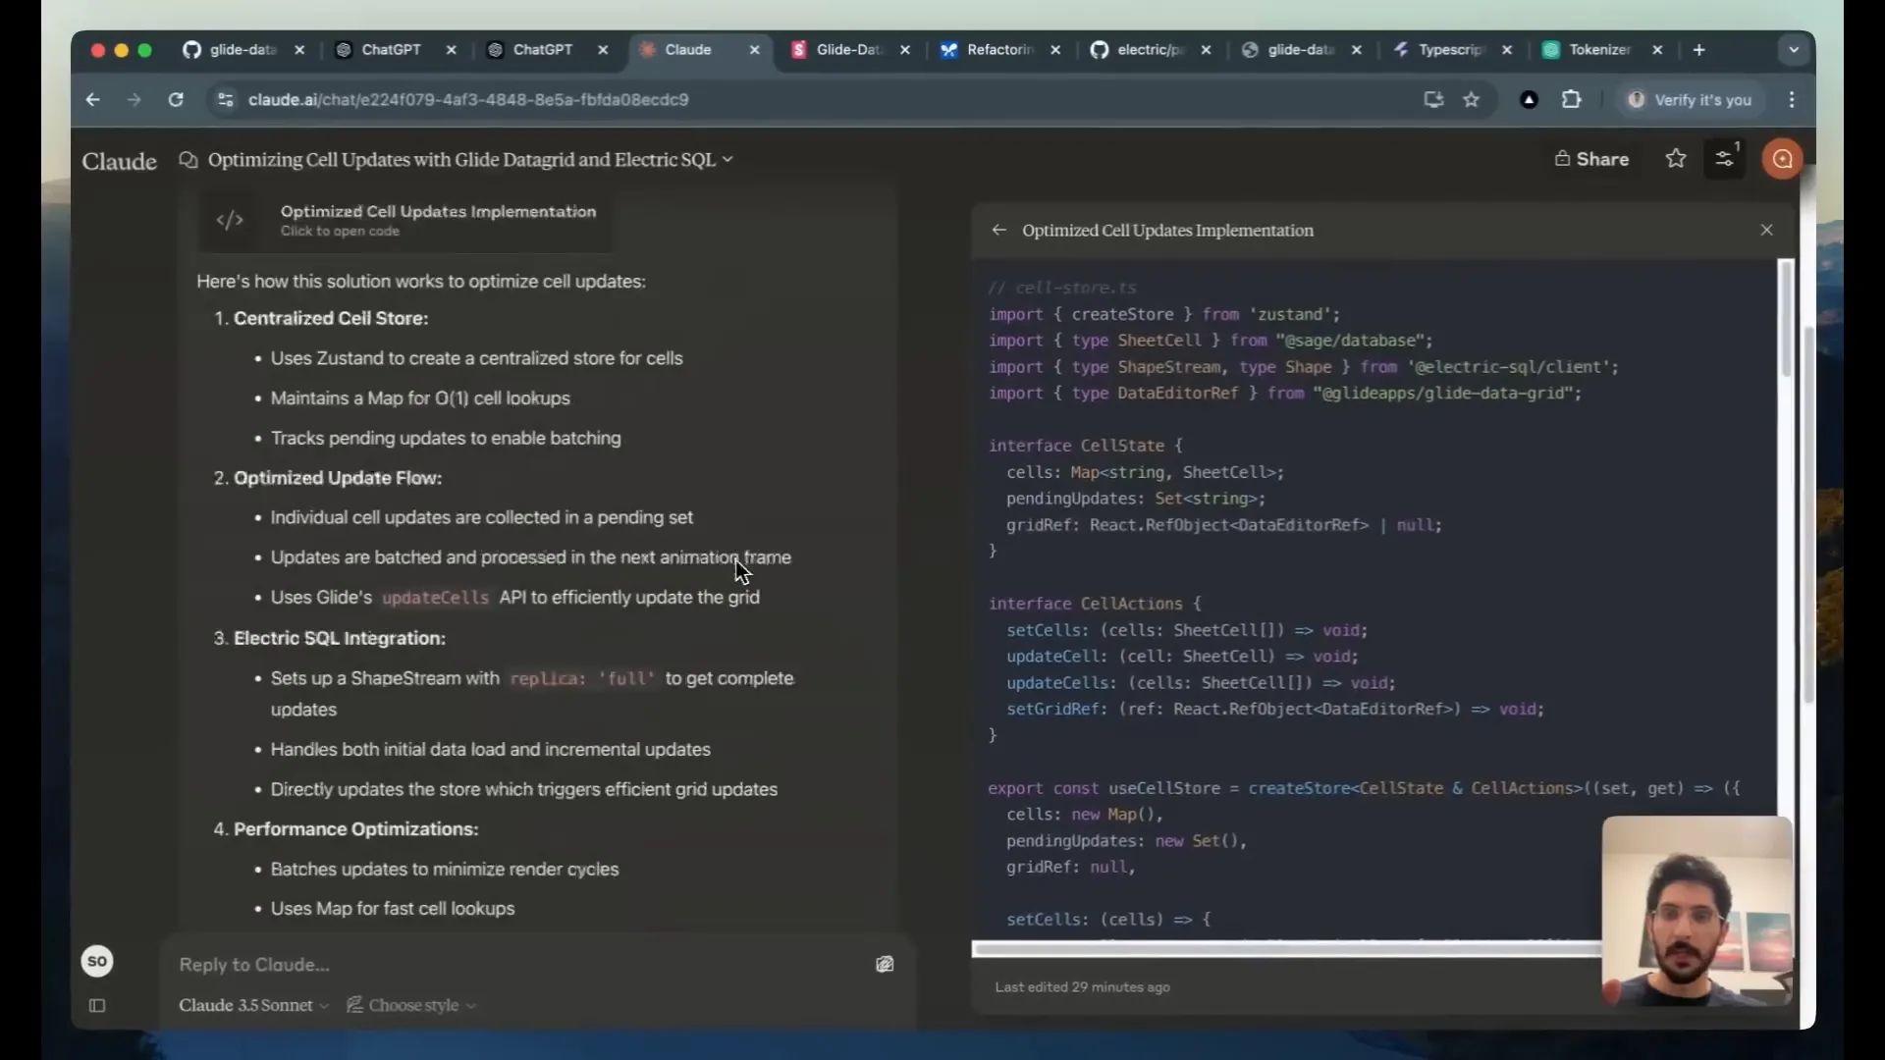Open site information icon in address bar
The height and width of the screenshot is (1060, 1885).
pos(226,99)
